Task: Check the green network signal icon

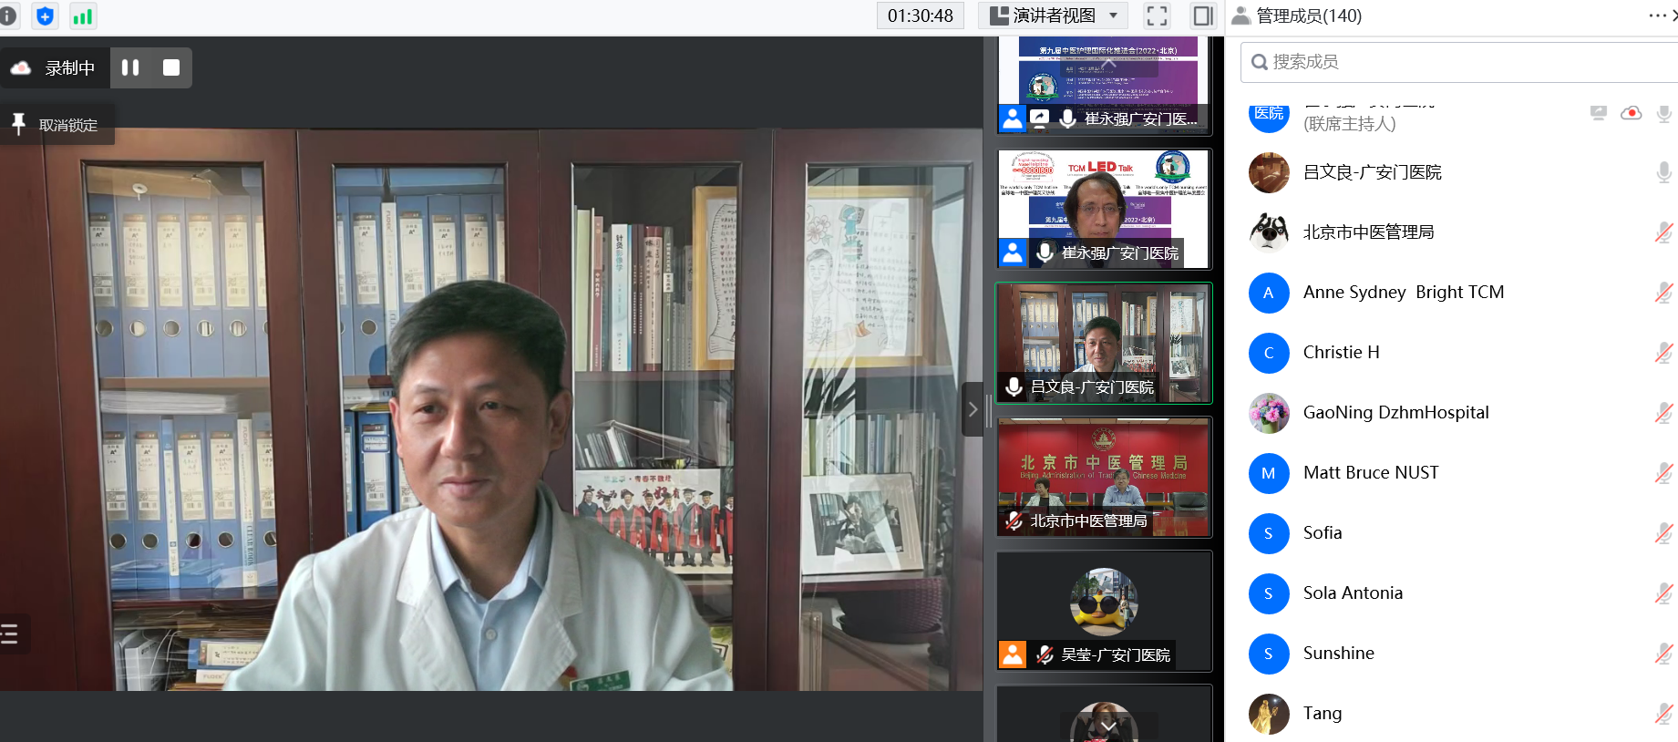Action: (82, 15)
